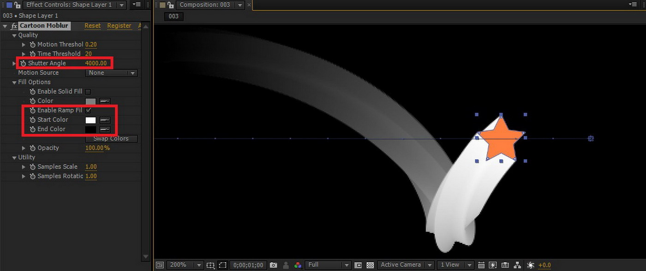Enable the Solid Fill checkbox
This screenshot has width=646, height=271.
click(x=88, y=92)
